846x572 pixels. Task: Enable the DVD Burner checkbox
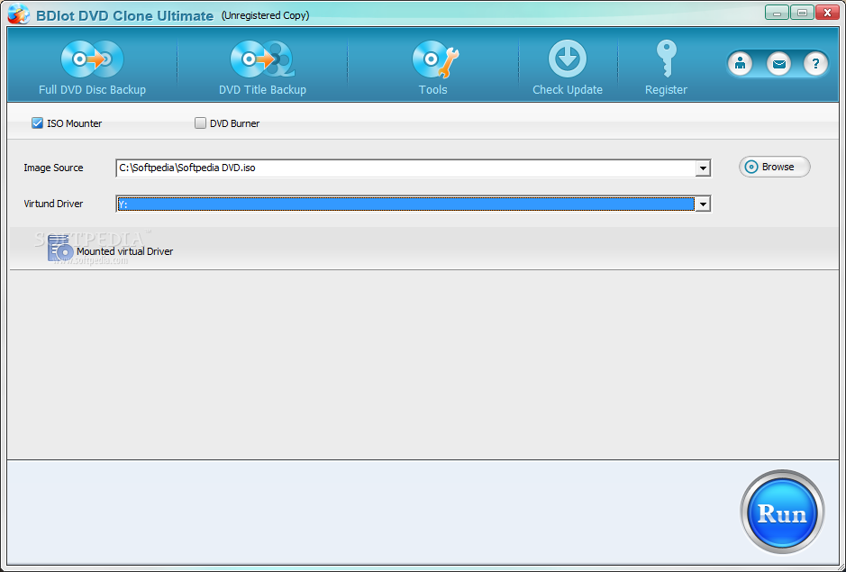[x=200, y=123]
